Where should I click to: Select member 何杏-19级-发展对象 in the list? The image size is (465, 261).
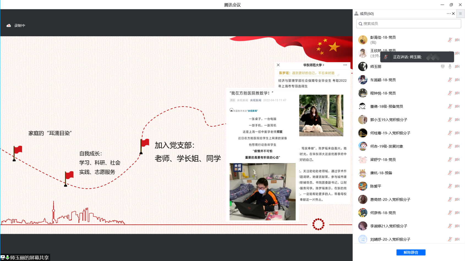tap(409, 146)
